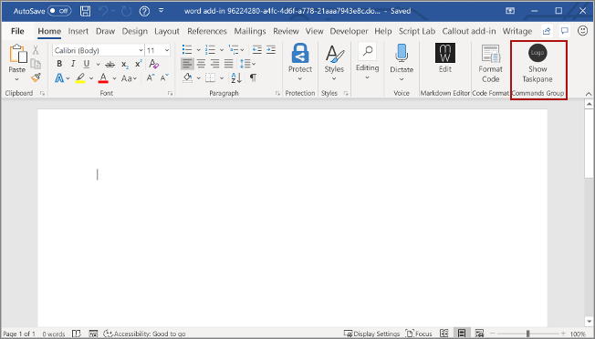
Task: Click the Copy icon
Action: (x=36, y=64)
